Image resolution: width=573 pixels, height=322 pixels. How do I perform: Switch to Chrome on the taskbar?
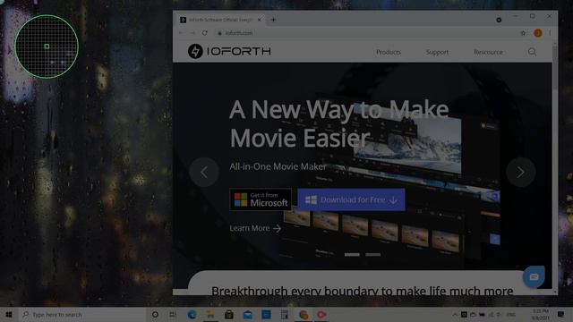304,314
